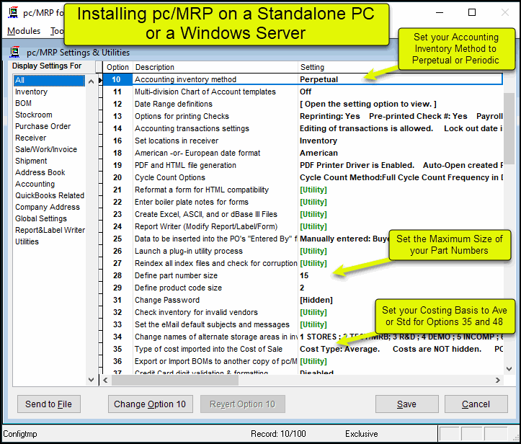The height and width of the screenshot is (444, 521).
Task: Select option 21 Reformat a form for HTML
Action: 303,190
